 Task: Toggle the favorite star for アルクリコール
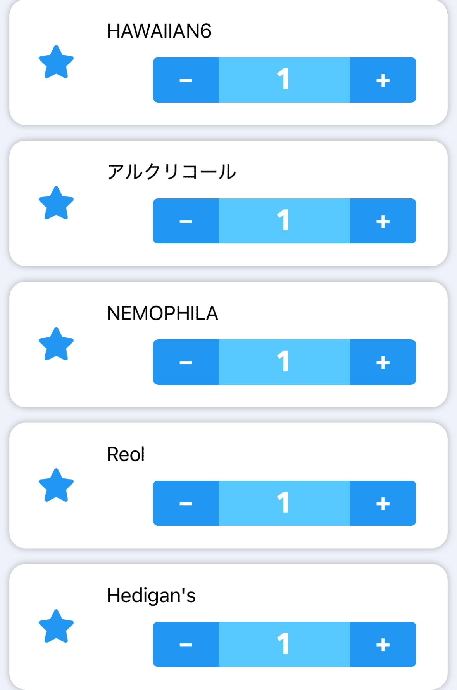(x=56, y=203)
